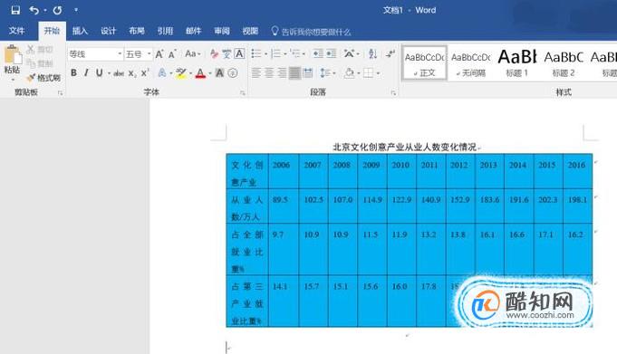Click the 粘贴 (Paste) button
The image size is (617, 354).
[x=12, y=63]
